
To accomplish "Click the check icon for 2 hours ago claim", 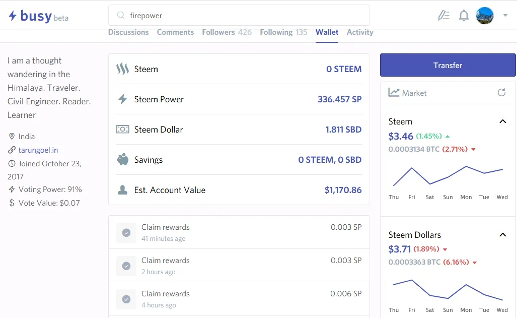I will pos(126,266).
